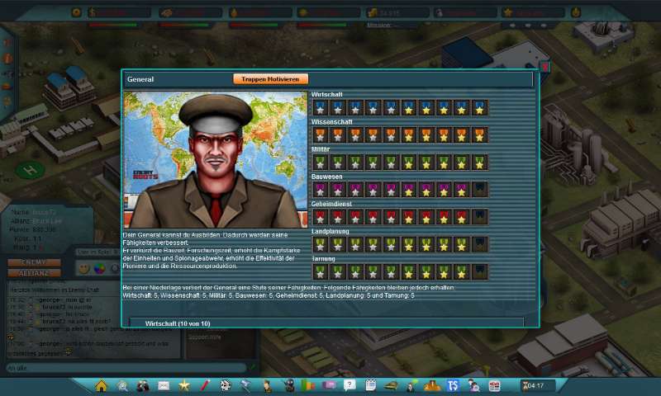Launch the TS TeamSpeak icon
This screenshot has height=396, width=661.
453,385
